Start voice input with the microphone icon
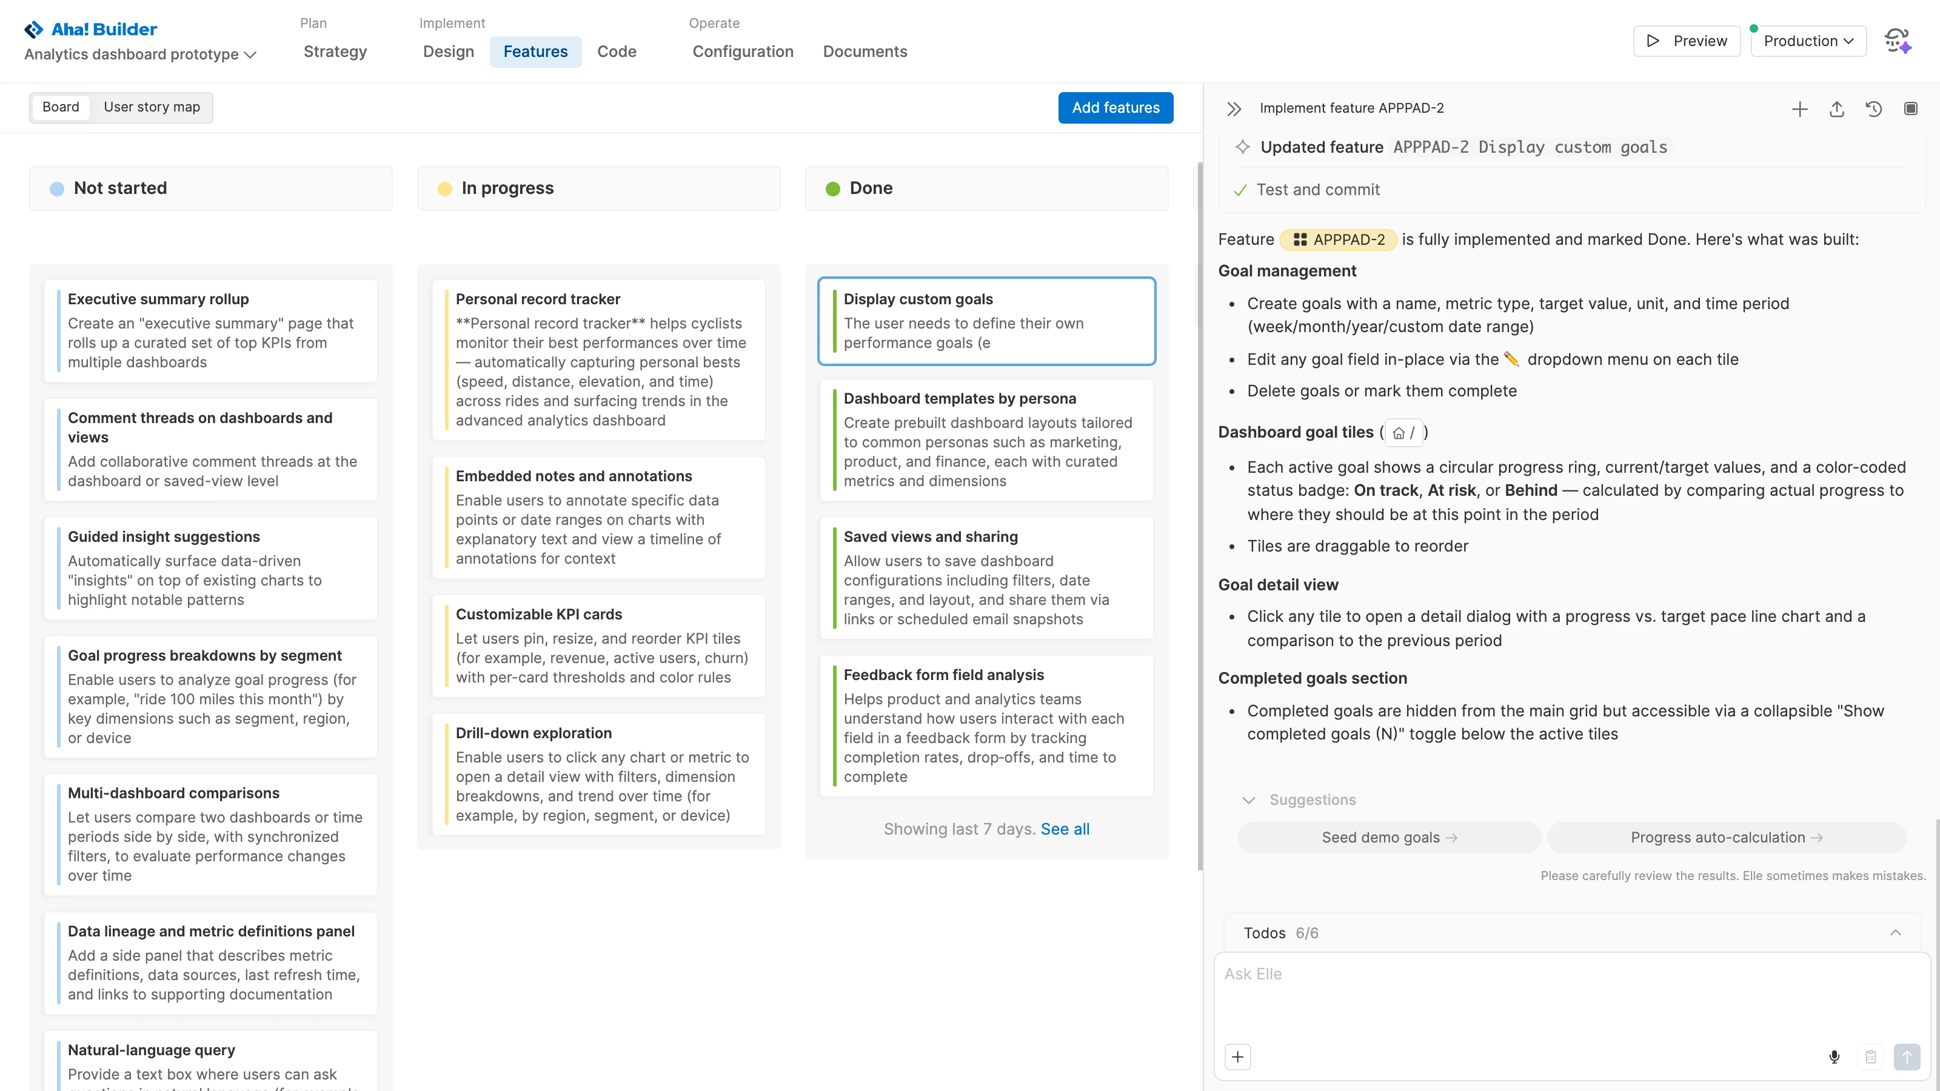Image resolution: width=1940 pixels, height=1091 pixels. point(1834,1056)
